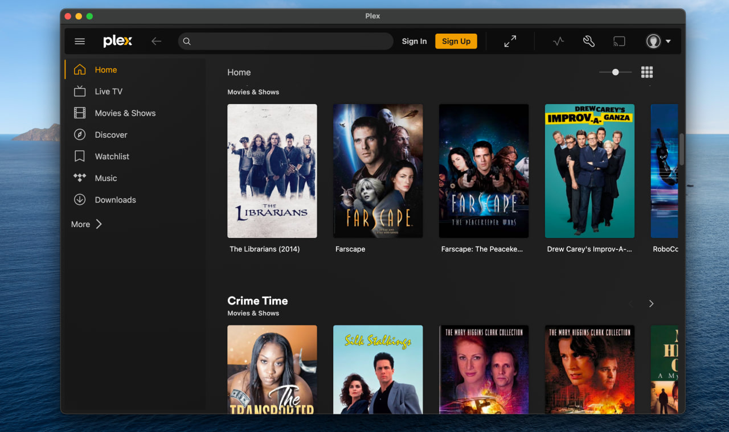View your Downloads
This screenshot has height=432, width=729.
click(x=115, y=199)
